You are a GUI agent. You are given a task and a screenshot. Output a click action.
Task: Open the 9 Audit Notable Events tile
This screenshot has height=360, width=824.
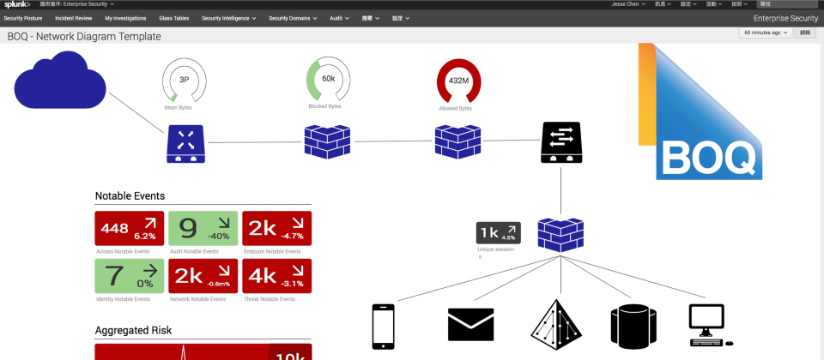tap(203, 228)
